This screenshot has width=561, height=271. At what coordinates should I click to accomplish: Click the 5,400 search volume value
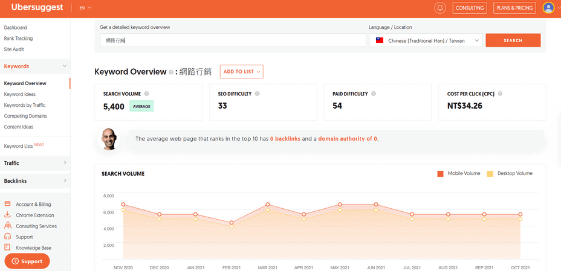[x=114, y=106]
